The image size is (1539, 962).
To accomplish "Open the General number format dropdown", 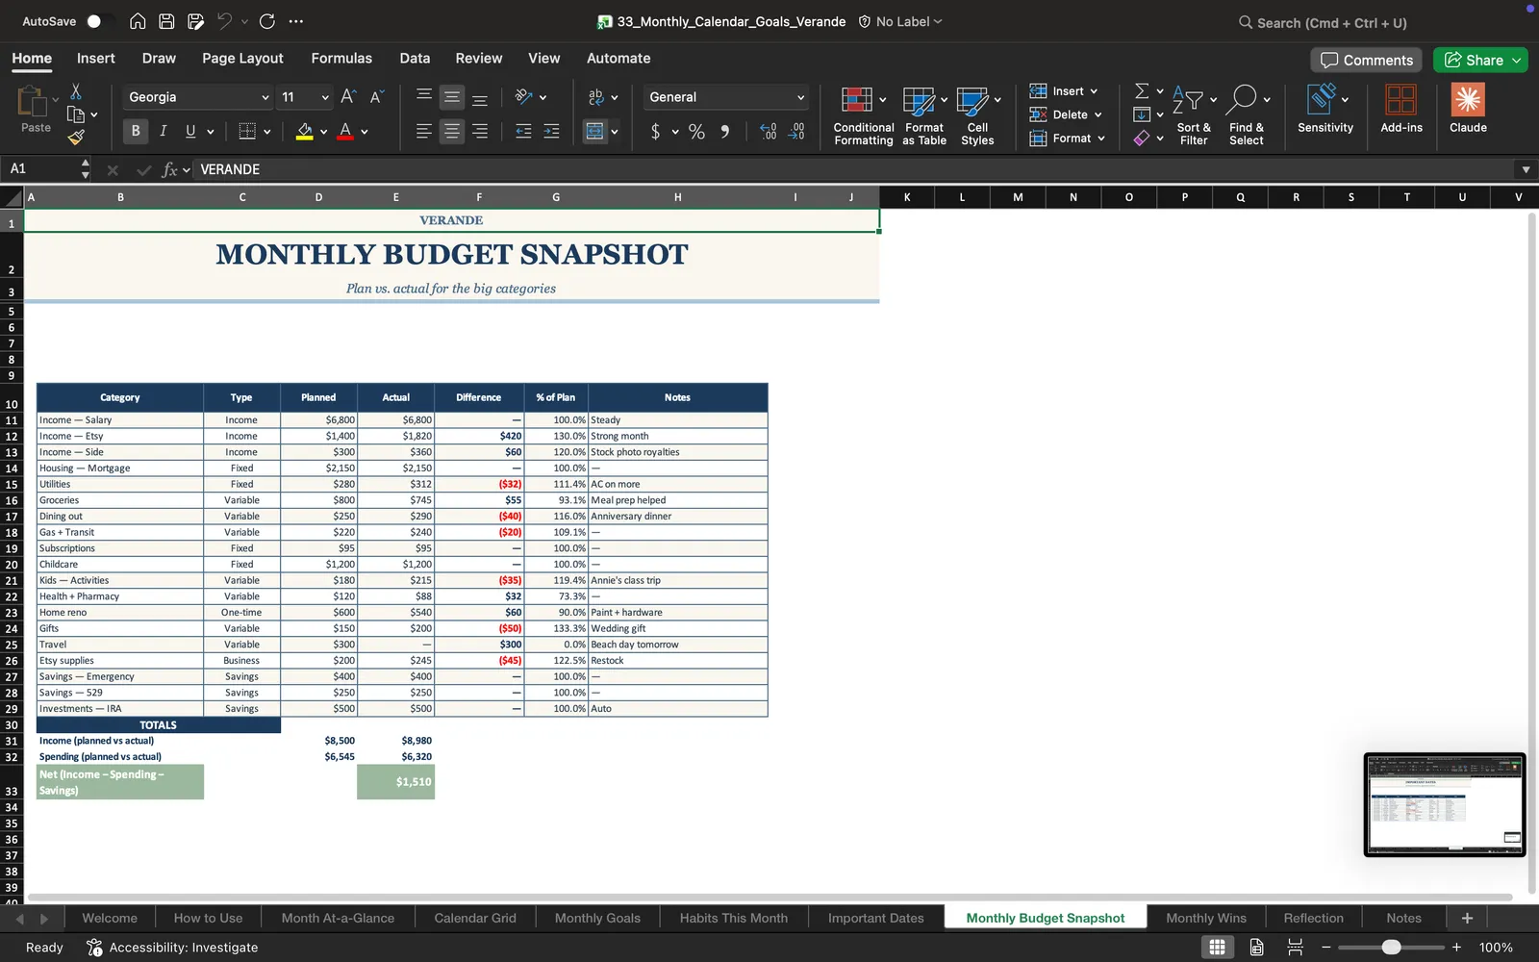I will pos(800,97).
